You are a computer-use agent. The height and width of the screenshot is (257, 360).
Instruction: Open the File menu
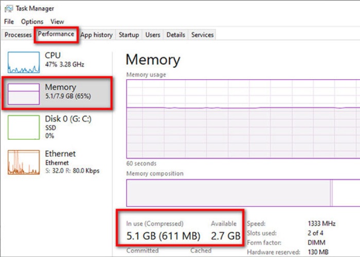[x=9, y=22]
